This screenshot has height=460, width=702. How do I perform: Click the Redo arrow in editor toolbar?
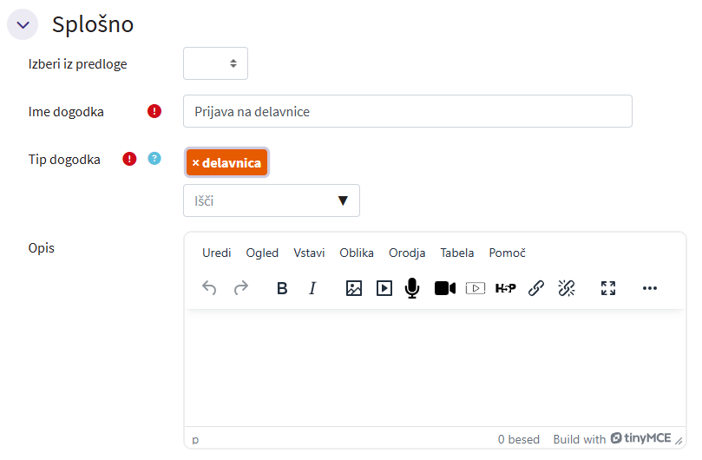(241, 288)
